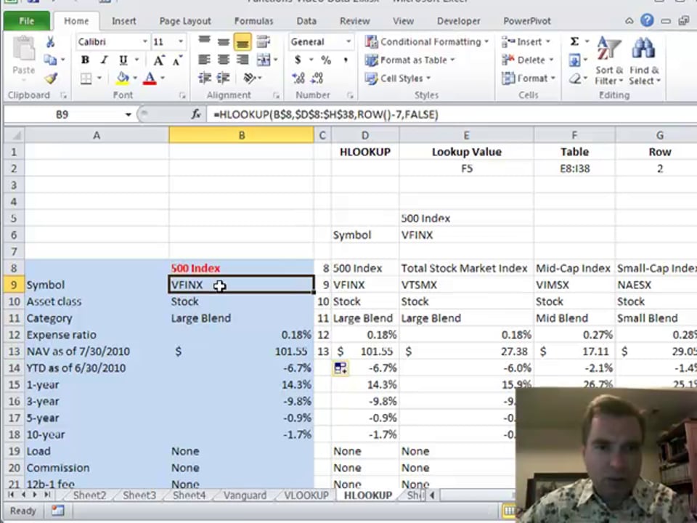Image resolution: width=697 pixels, height=523 pixels.
Task: Click Insert in Cells group
Action: click(x=526, y=42)
